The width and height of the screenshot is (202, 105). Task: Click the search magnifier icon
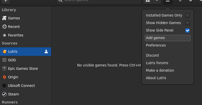tap(60, 1)
